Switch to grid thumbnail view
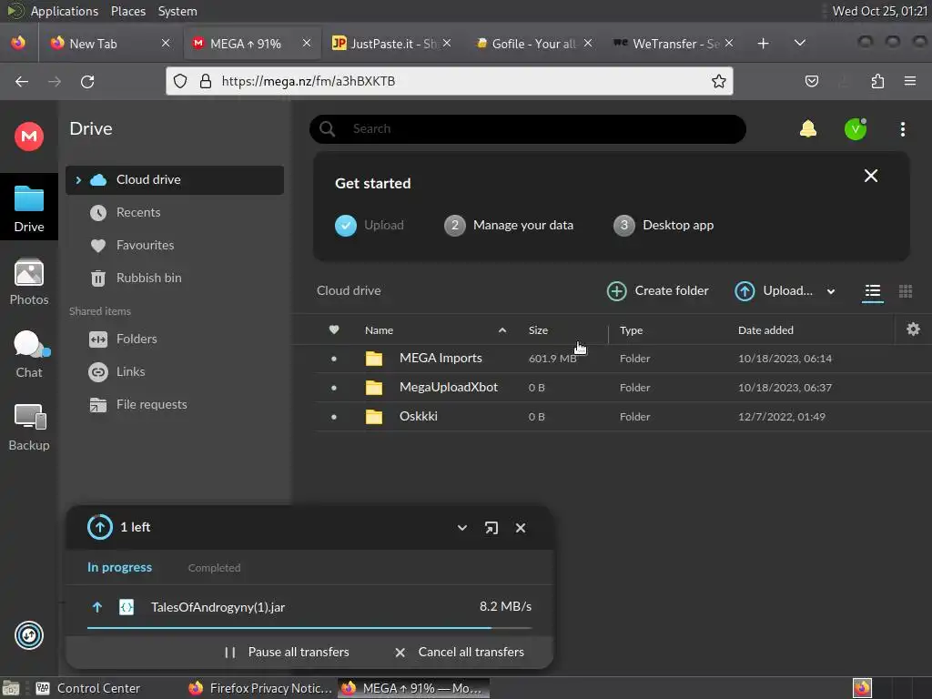Viewport: 932px width, 699px height. point(906,290)
